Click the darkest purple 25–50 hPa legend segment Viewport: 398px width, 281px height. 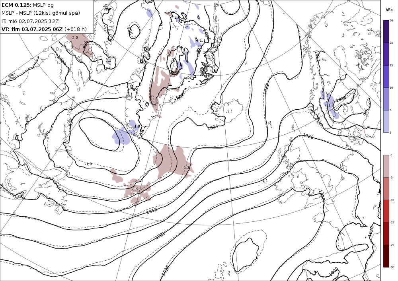point(386,31)
